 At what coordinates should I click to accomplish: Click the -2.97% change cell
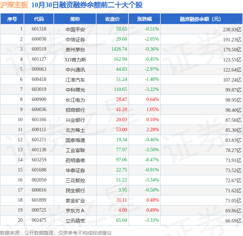click(x=152, y=69)
